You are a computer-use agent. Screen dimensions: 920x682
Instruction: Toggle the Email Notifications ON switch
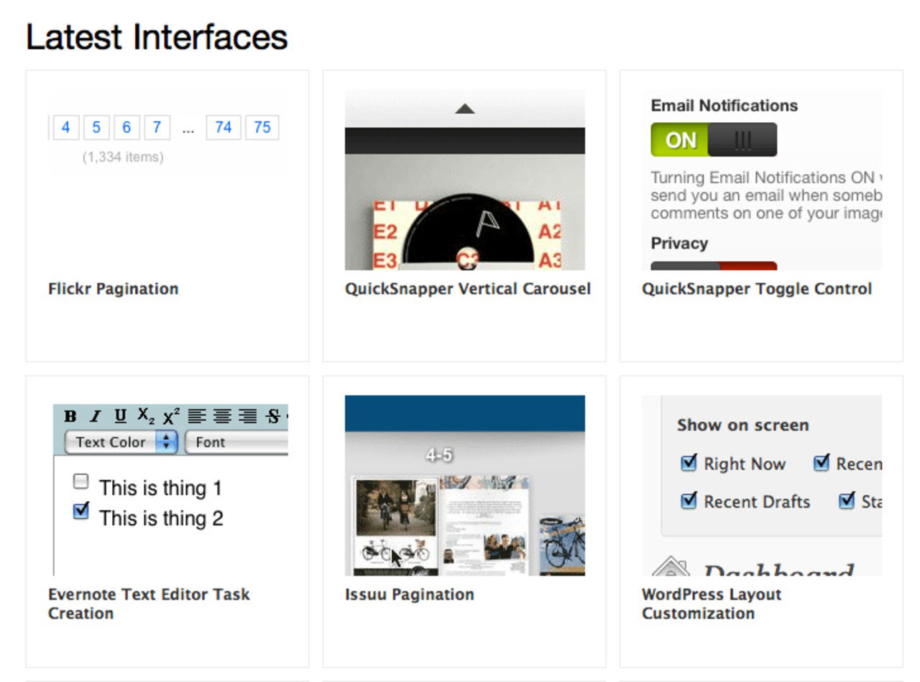[713, 139]
